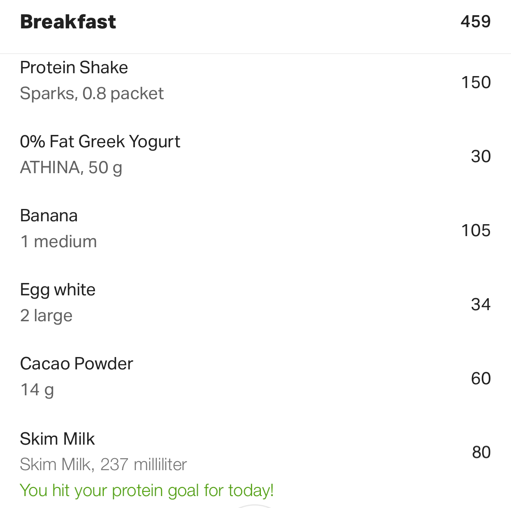This screenshot has height=508, width=511.
Task: Tap the protein goal achievement message
Action: pos(147,491)
